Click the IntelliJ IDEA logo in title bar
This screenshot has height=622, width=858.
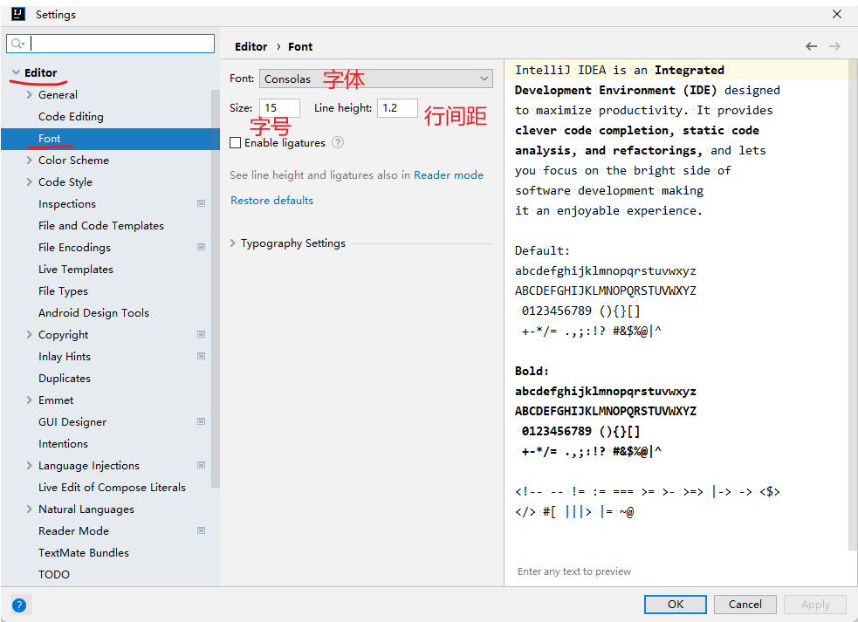18,14
